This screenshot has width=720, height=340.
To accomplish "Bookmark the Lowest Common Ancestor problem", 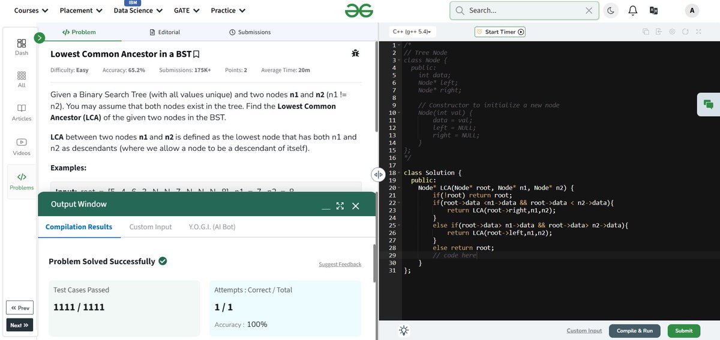I will click(x=196, y=54).
